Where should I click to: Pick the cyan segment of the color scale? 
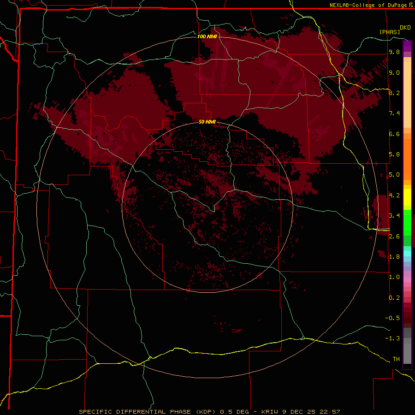tap(407, 254)
